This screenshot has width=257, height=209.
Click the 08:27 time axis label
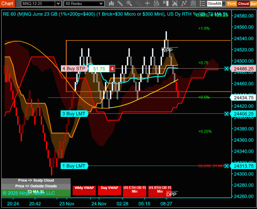coord(166,204)
